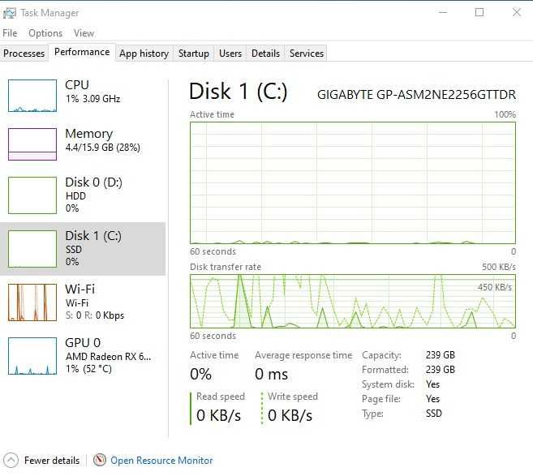Open the View menu
The image size is (533, 476).
tap(84, 33)
